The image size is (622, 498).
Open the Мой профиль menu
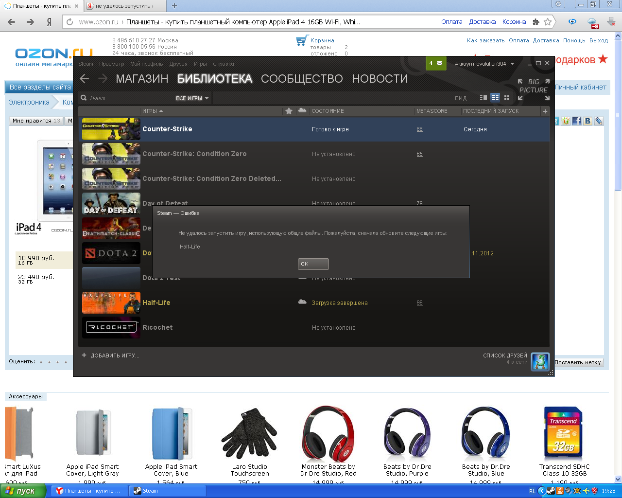click(x=146, y=64)
